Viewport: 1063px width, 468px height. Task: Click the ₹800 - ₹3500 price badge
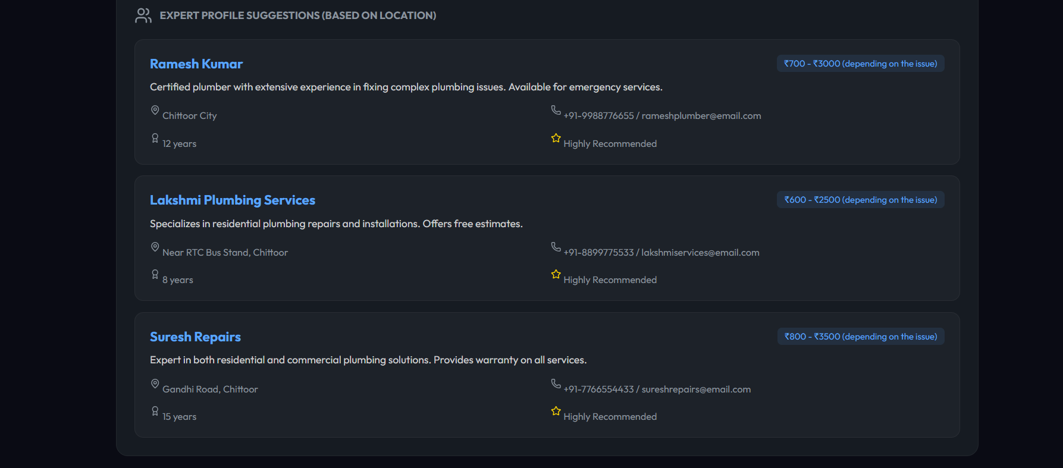coord(860,337)
